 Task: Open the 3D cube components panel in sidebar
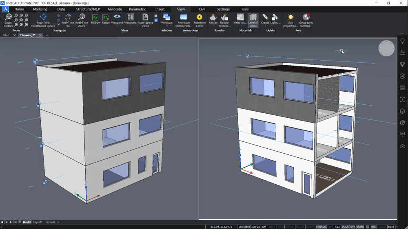tap(403, 123)
